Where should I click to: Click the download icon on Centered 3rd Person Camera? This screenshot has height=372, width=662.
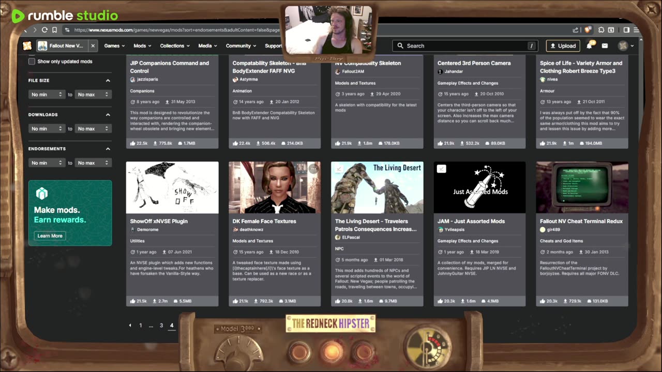[462, 143]
